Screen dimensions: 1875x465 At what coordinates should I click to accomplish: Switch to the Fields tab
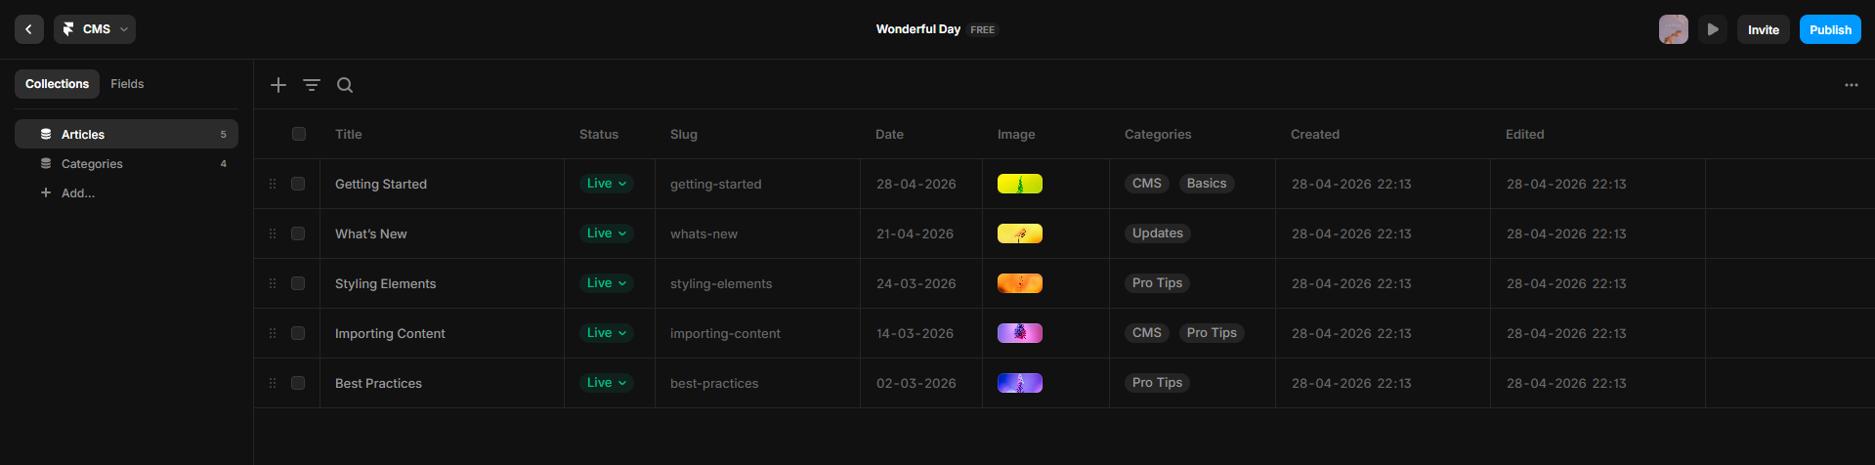[127, 84]
